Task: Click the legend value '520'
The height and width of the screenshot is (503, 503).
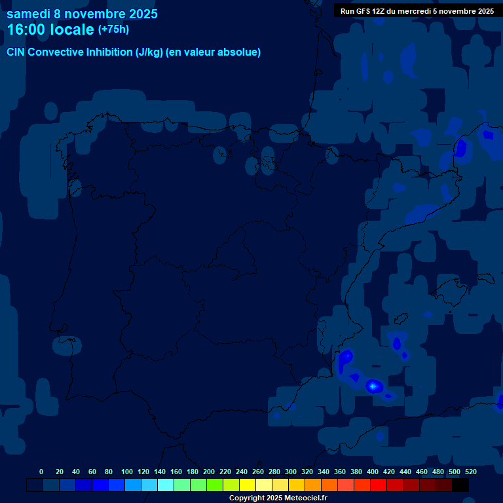Action: tap(471, 472)
